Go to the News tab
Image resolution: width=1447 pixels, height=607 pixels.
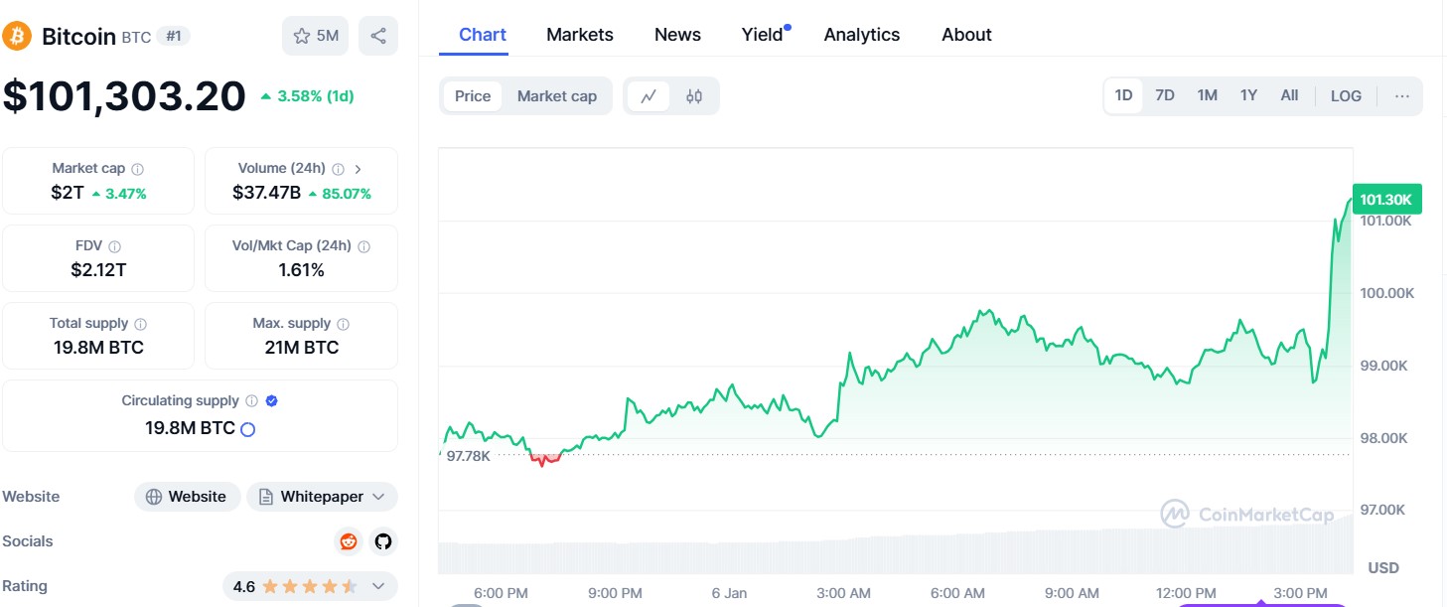(x=677, y=35)
